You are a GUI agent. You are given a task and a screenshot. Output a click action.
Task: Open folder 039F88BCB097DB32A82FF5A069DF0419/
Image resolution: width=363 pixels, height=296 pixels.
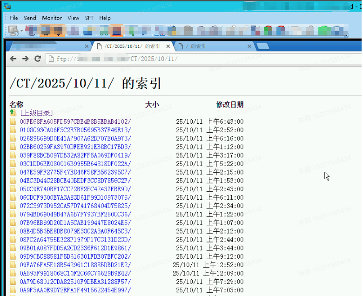click(x=75, y=155)
